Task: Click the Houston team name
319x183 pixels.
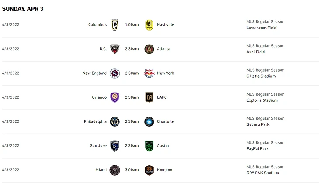Action: tap(164, 170)
